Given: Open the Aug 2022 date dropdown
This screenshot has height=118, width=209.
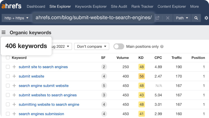Looking at the screenshot, I should pos(62,46).
